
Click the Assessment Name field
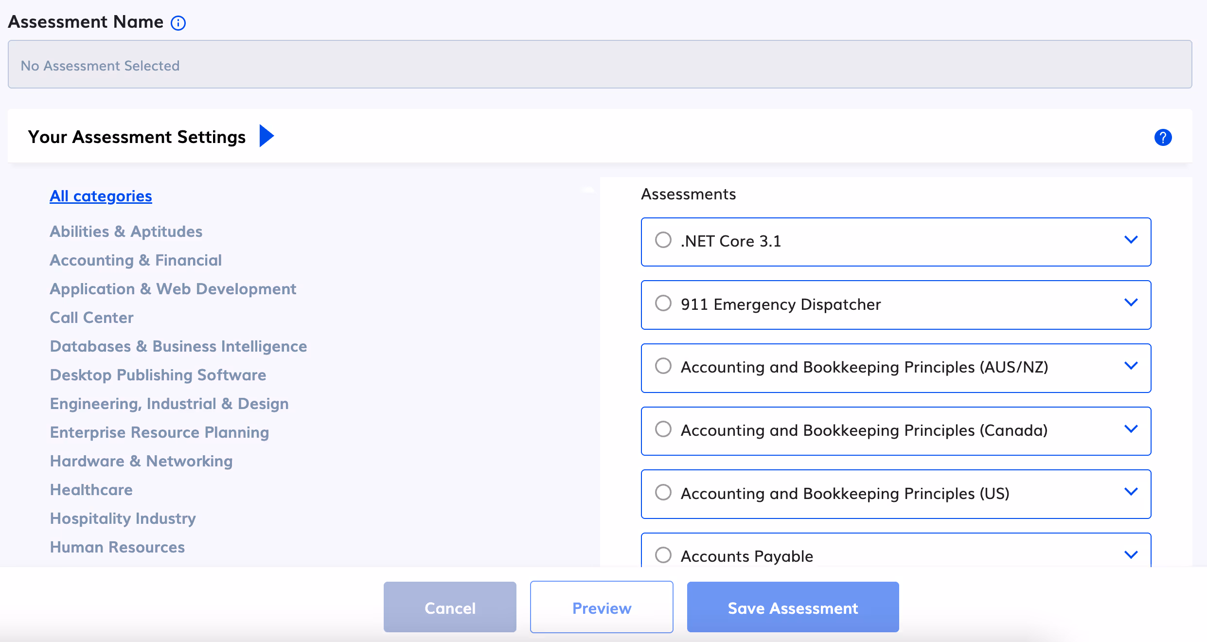[600, 65]
